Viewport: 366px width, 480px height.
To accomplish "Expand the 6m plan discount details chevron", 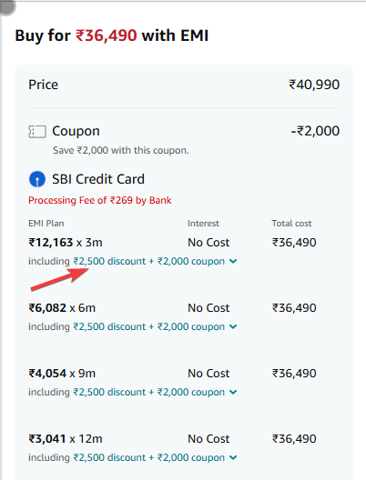I will point(233,326).
